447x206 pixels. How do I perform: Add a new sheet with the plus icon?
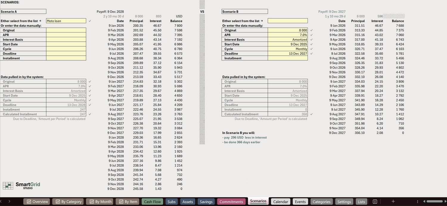coord(393,201)
